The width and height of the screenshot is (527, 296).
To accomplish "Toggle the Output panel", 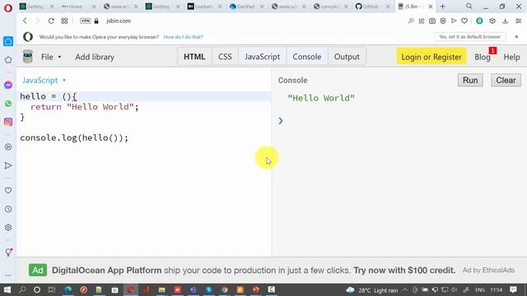I will (347, 57).
